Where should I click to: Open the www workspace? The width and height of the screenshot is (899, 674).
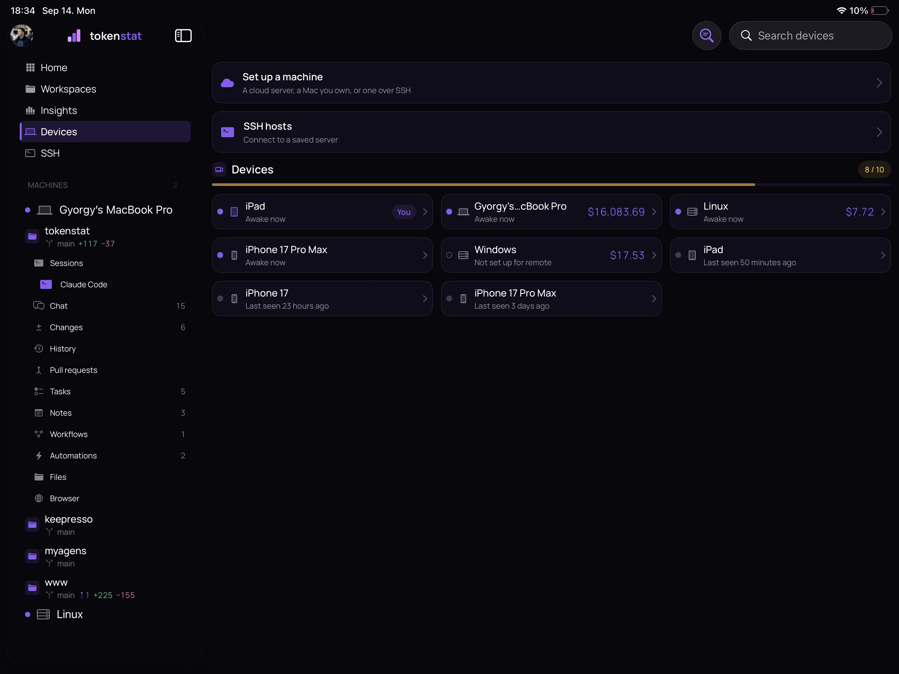tap(105, 588)
